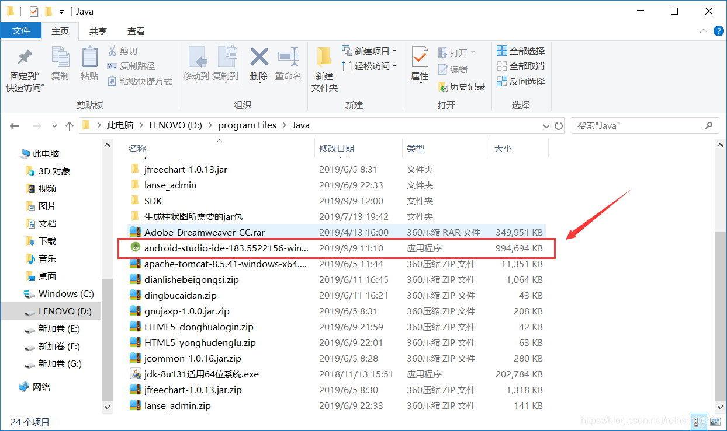Click Invert selection (反向选择)

tap(521, 82)
